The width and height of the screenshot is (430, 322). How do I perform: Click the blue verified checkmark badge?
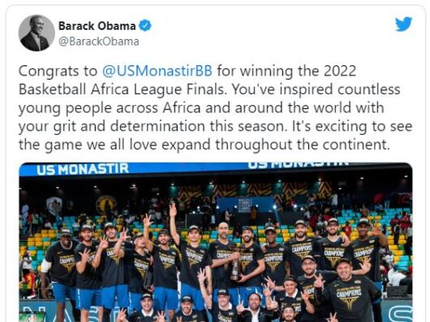tap(145, 26)
